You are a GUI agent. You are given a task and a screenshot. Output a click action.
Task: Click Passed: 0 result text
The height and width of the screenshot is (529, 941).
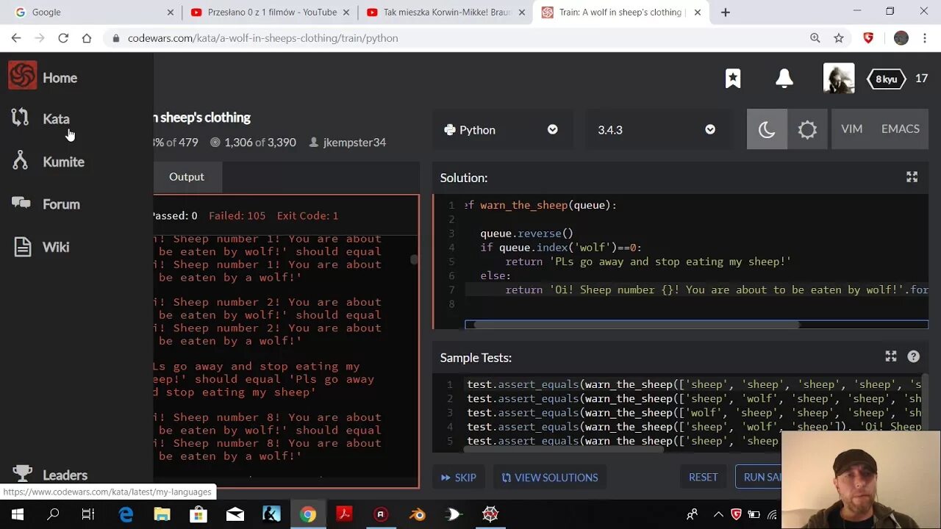(x=175, y=215)
